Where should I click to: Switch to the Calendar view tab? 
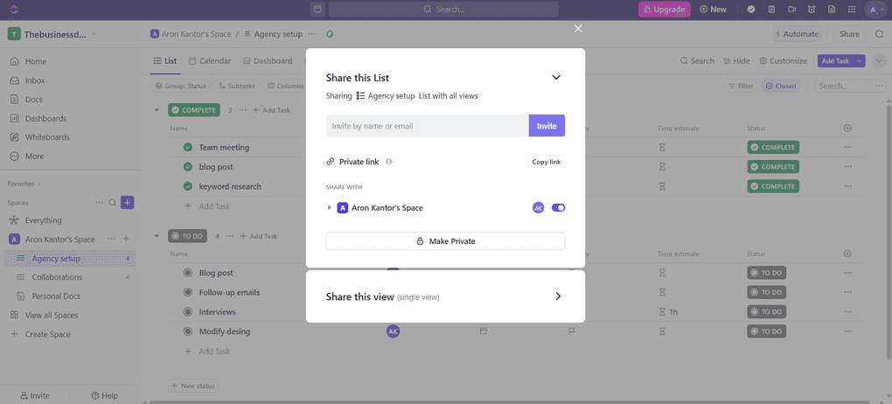coord(209,61)
